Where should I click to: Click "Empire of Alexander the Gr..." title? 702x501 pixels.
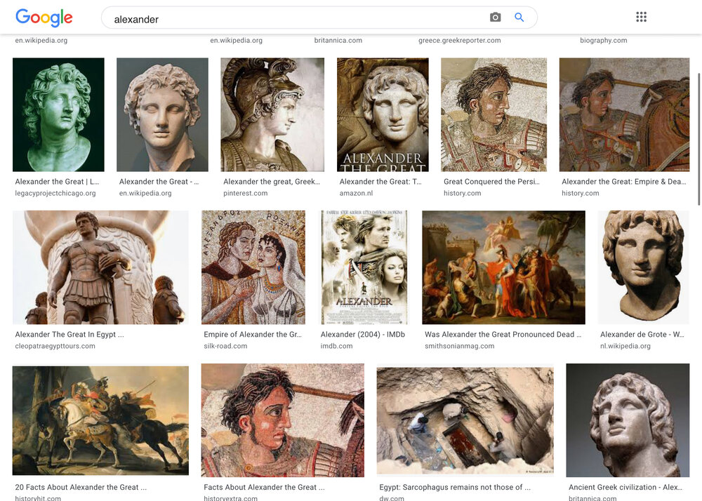coord(253,334)
